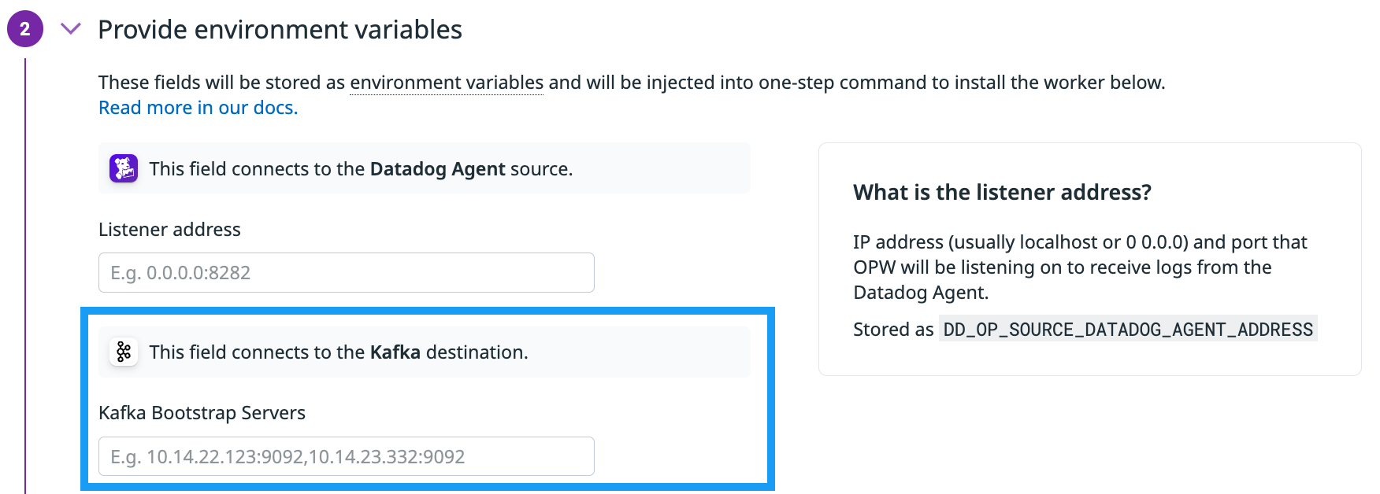Screen dimensions: 1380x494
Task: Click the Datadog Agent dog logo icon
Action: click(124, 168)
